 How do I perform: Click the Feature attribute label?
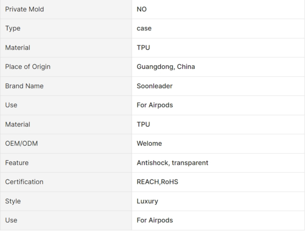(17, 163)
